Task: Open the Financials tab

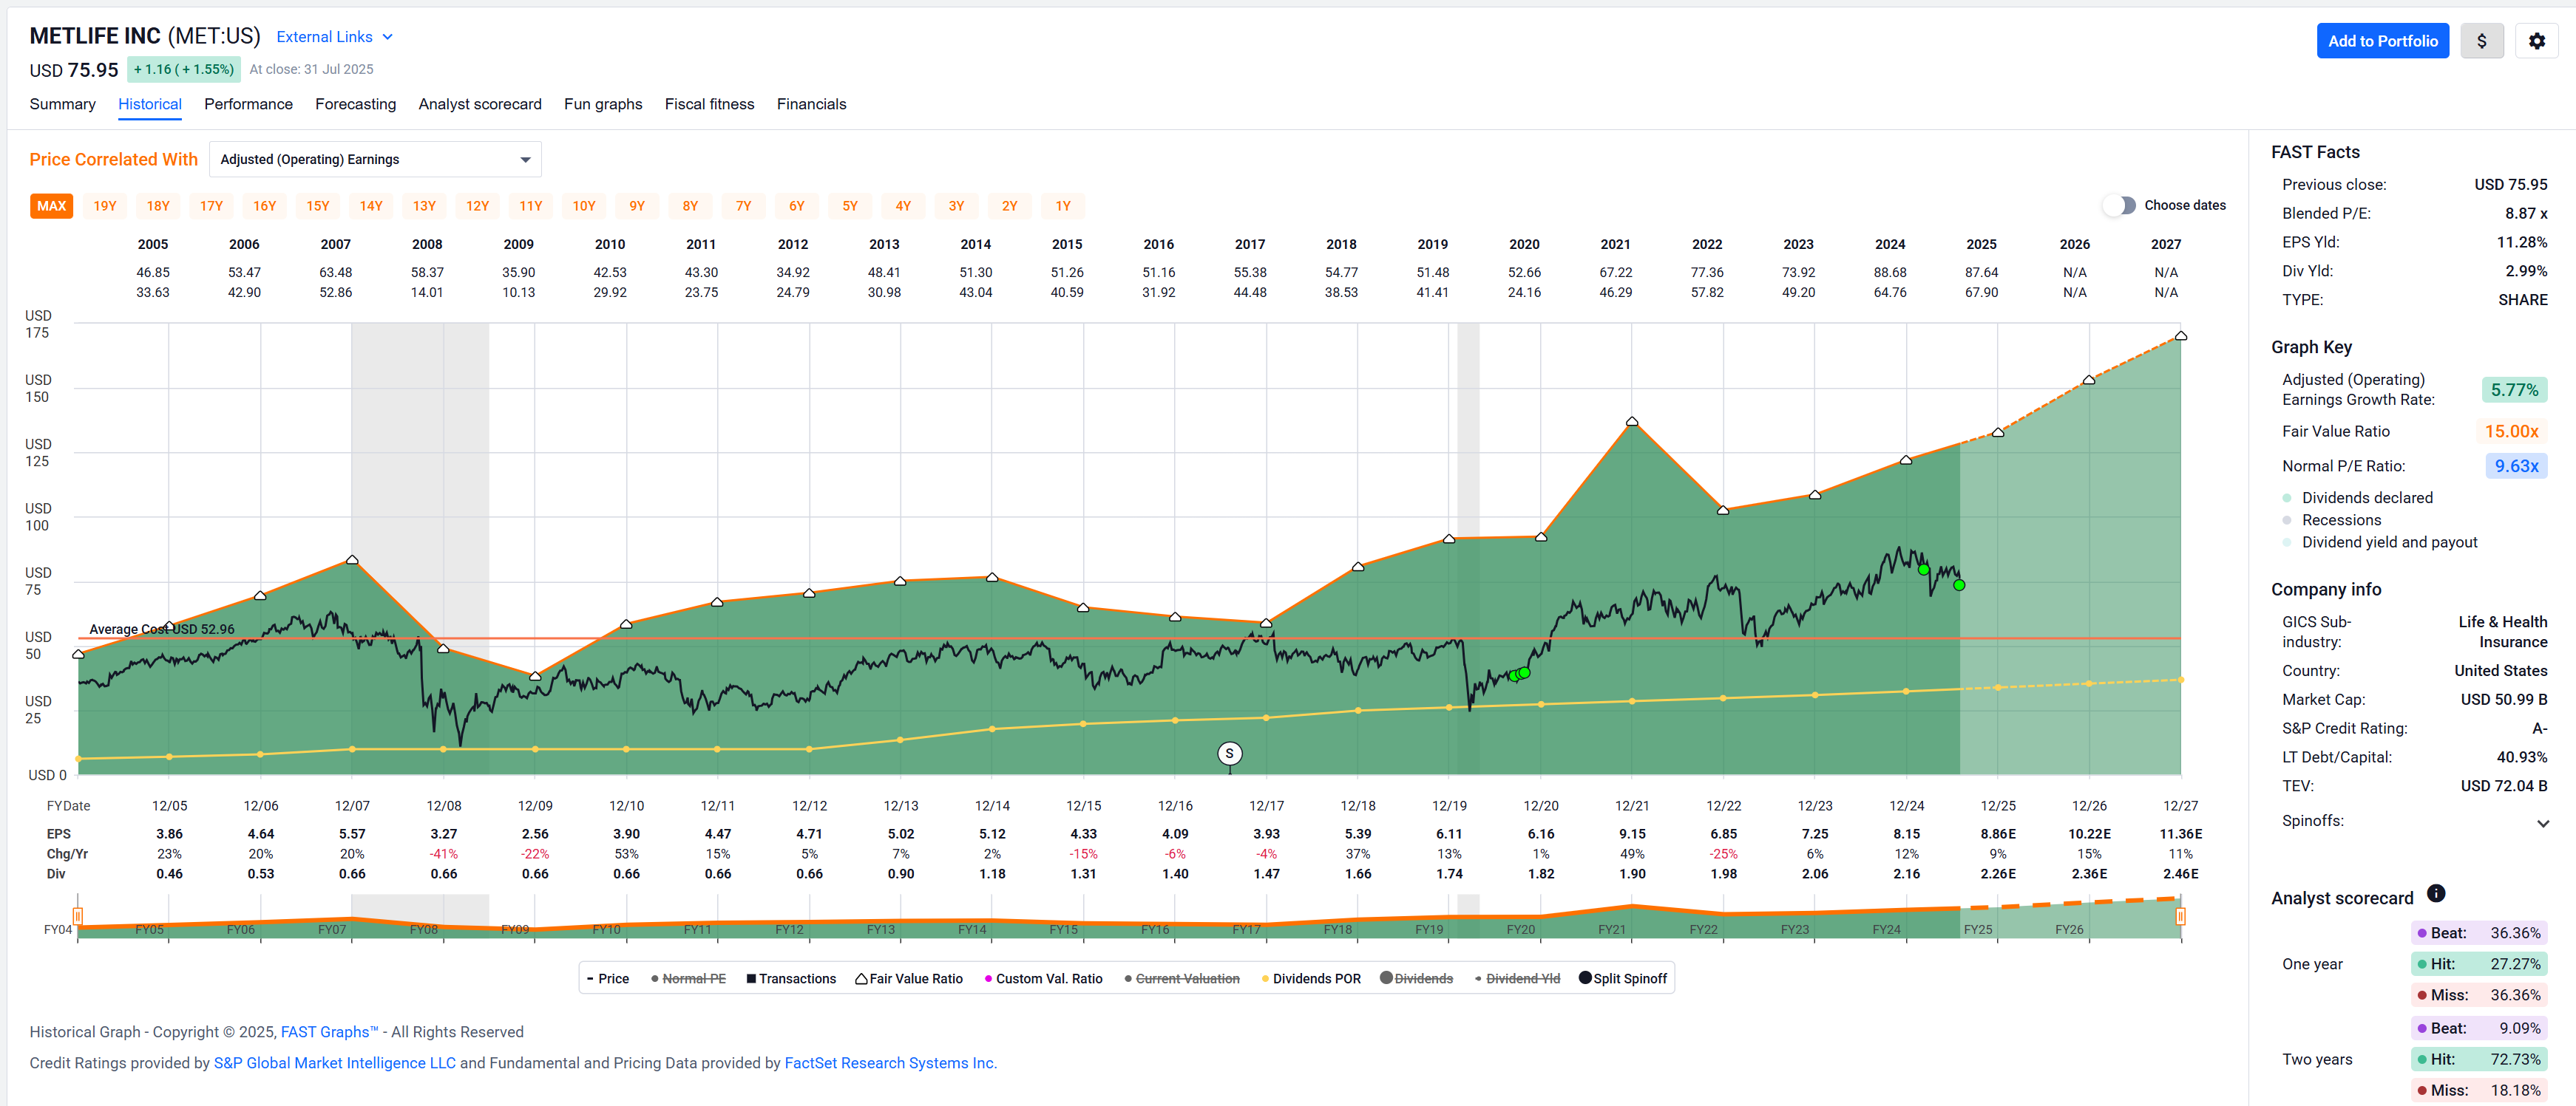Action: (x=811, y=104)
